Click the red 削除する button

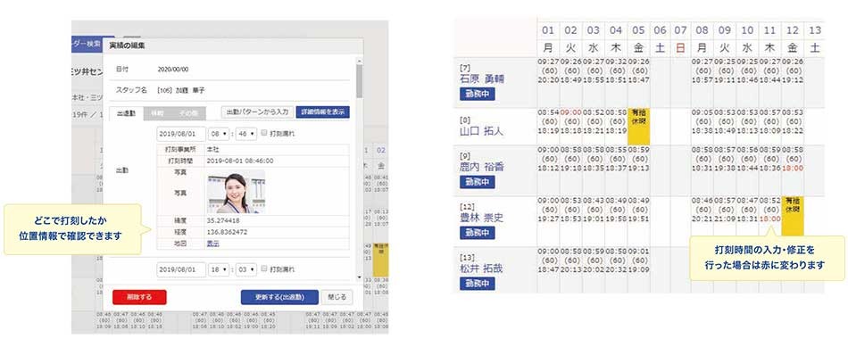(139, 297)
